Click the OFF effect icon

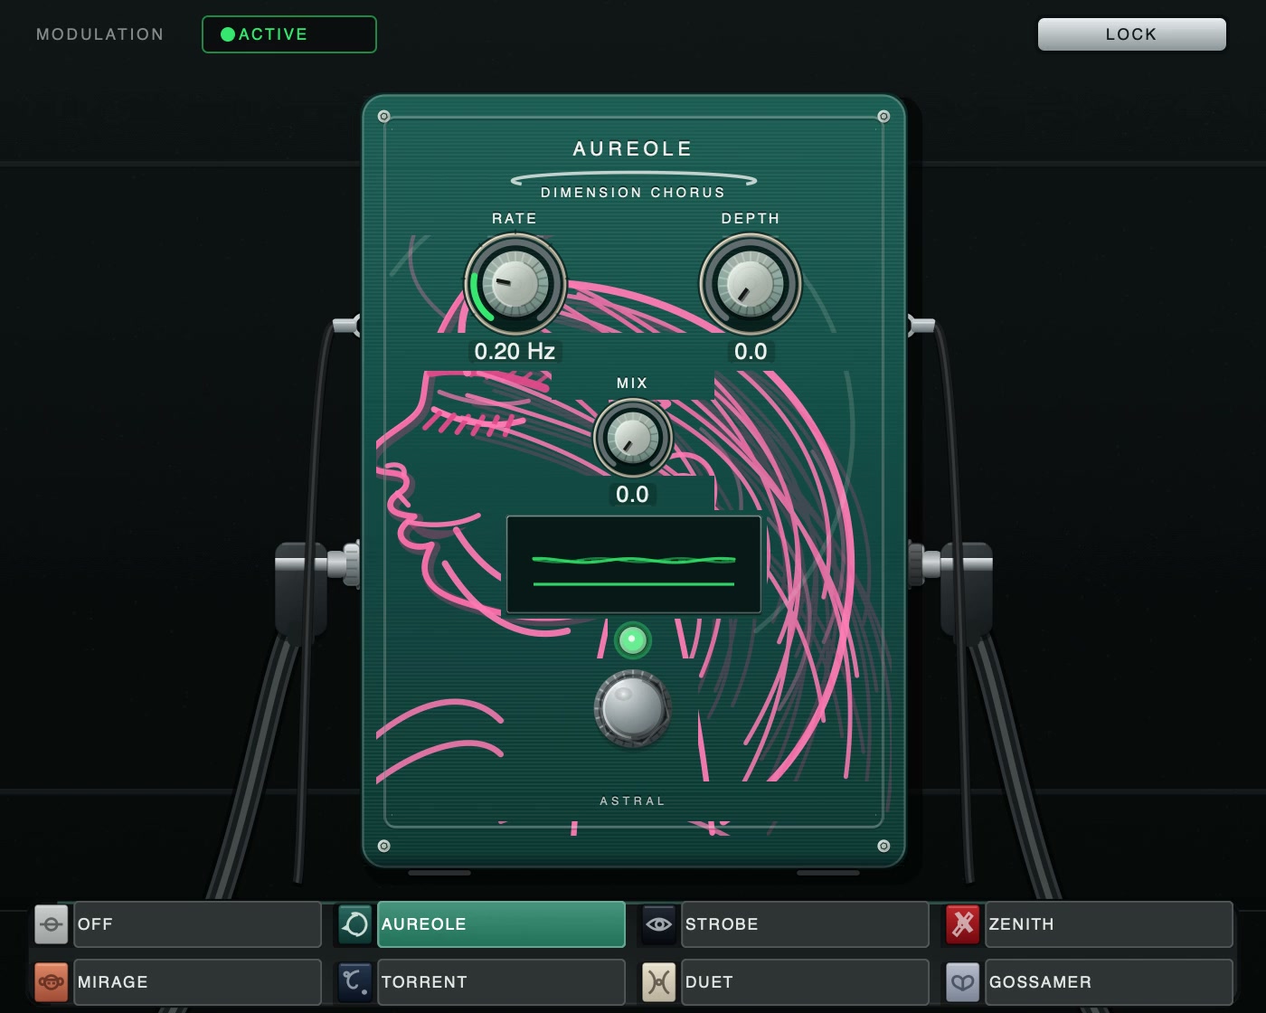(52, 924)
